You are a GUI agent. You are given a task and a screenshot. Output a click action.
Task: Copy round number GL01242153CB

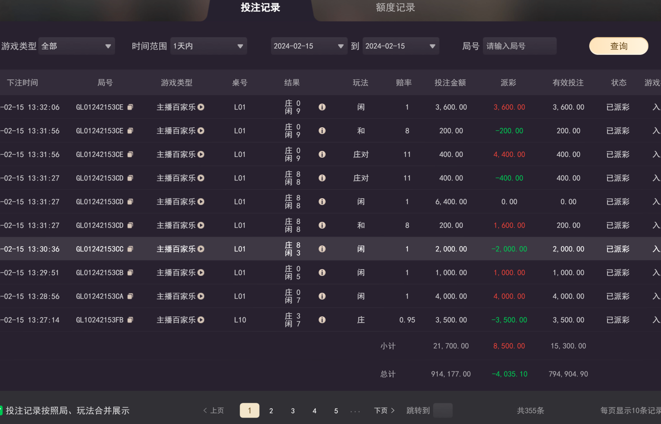[x=130, y=273]
